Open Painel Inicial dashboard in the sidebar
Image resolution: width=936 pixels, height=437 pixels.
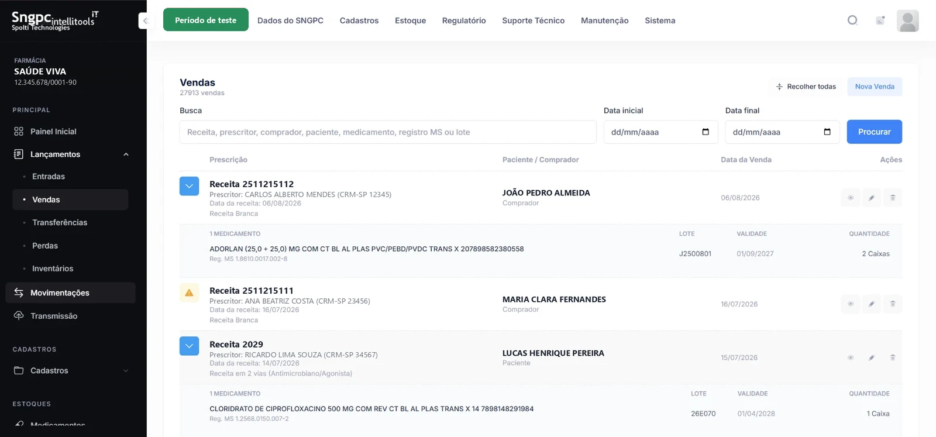click(53, 132)
